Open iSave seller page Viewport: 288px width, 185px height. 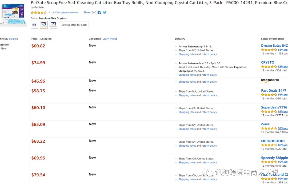coord(265,124)
